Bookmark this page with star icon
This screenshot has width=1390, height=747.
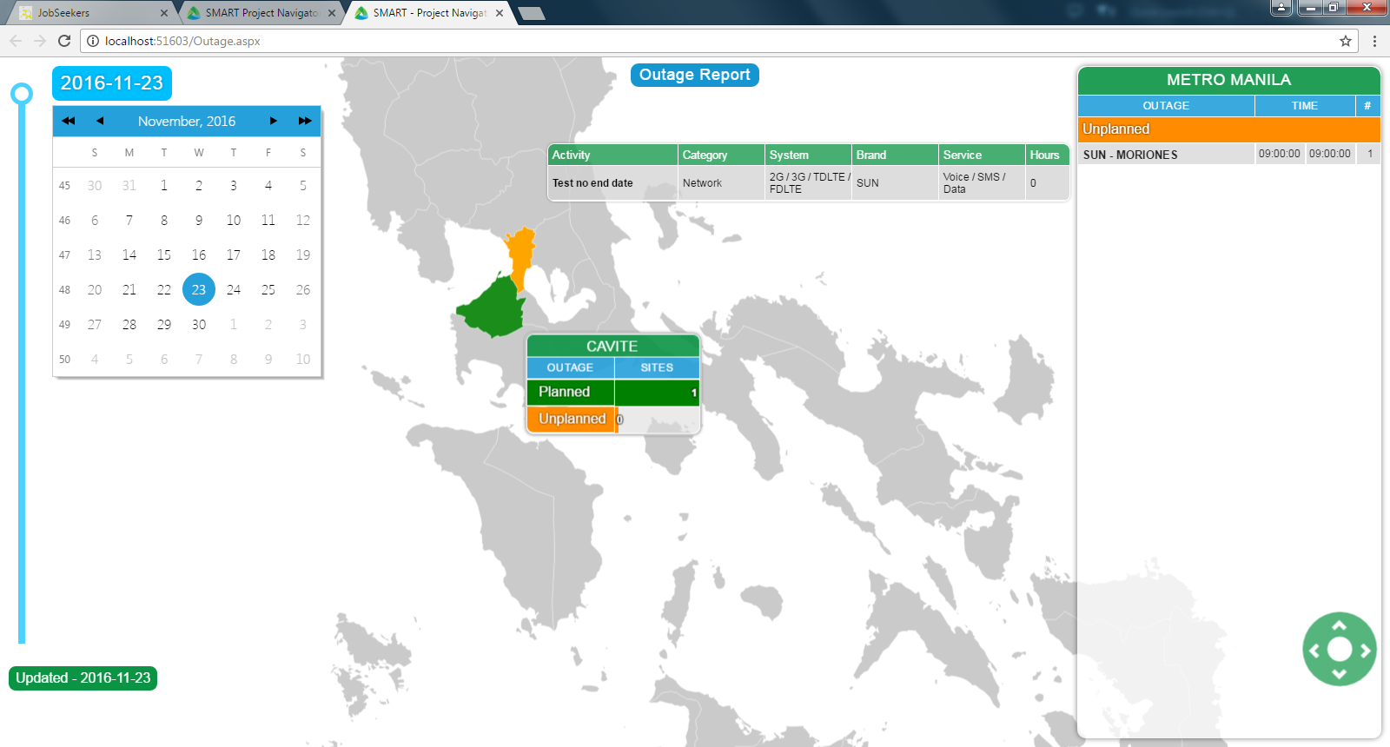tap(1346, 41)
